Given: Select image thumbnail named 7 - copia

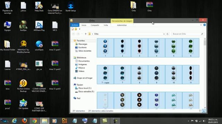Looking at the screenshot, I should pyautogui.click(x=105, y=74).
